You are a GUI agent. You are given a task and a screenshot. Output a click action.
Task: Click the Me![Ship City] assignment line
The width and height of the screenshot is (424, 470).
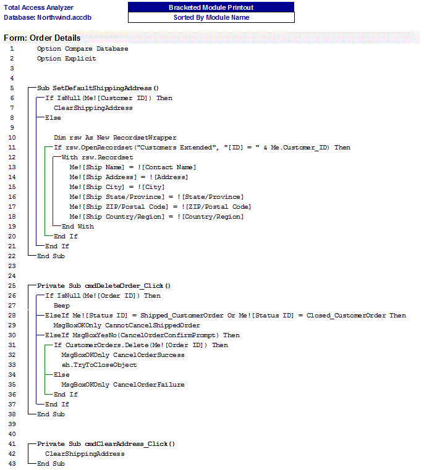coord(117,187)
